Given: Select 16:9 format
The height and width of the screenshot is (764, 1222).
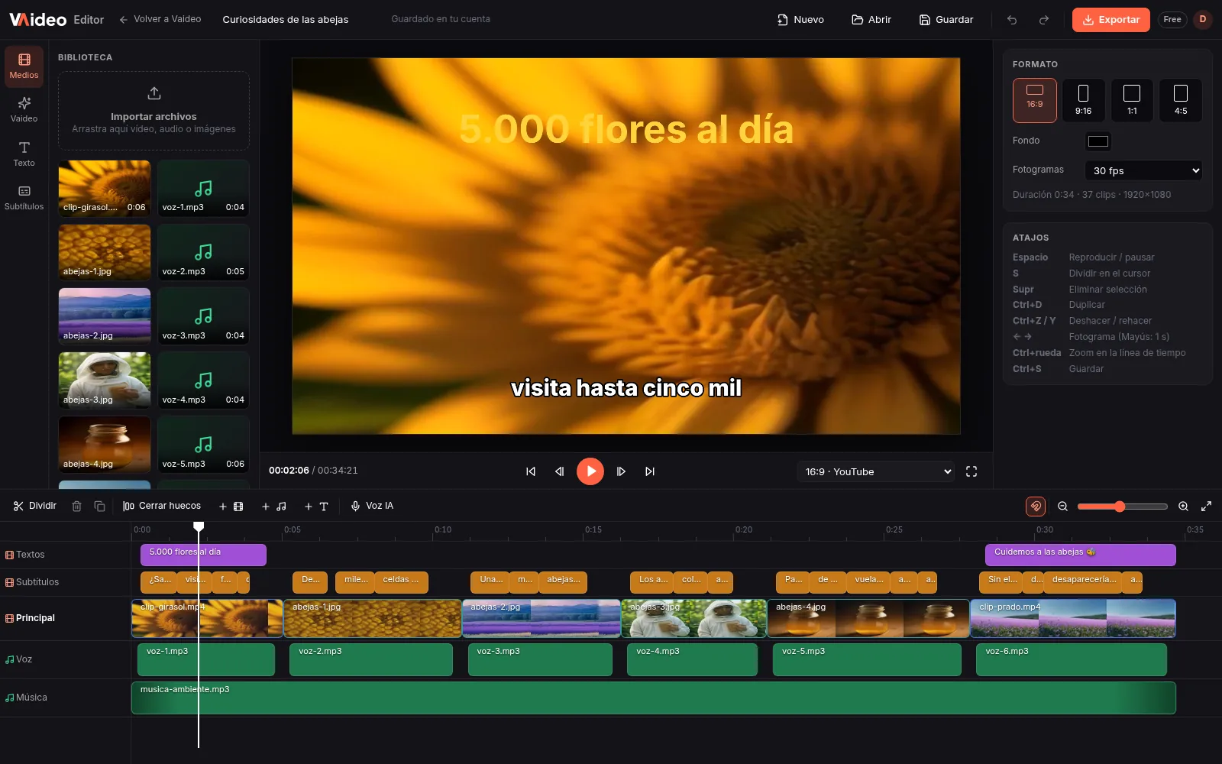Looking at the screenshot, I should (x=1035, y=100).
